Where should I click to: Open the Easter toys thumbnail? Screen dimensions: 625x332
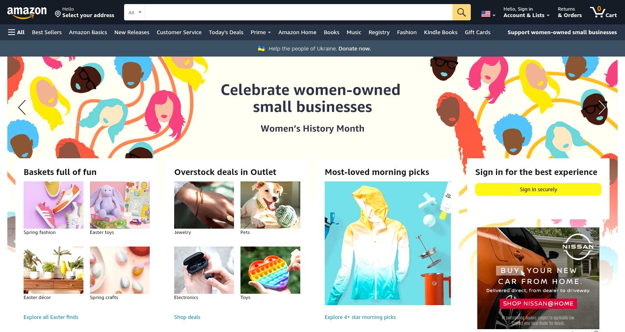tap(120, 205)
